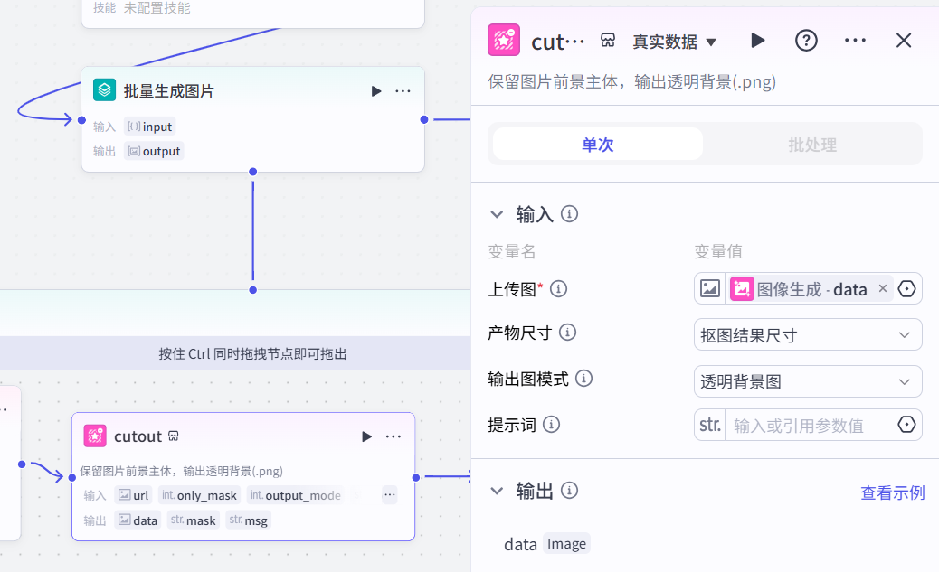Screen dimensions: 939x572
Task: Collapse the 输入 section
Action: (497, 214)
